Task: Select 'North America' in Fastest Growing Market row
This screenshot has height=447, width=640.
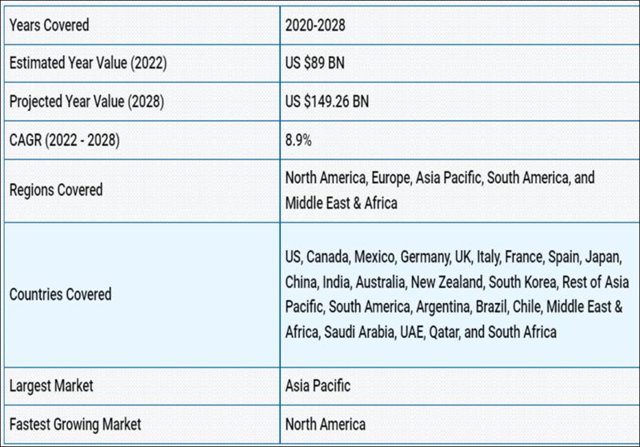Action: (326, 424)
